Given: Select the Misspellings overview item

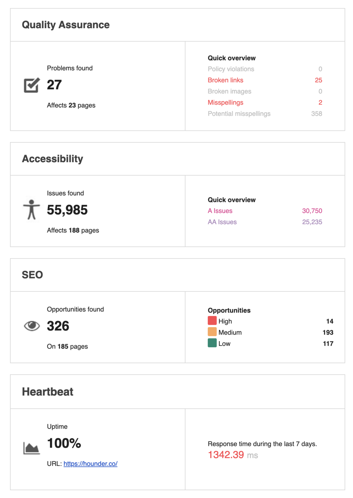Looking at the screenshot, I should (x=225, y=103).
